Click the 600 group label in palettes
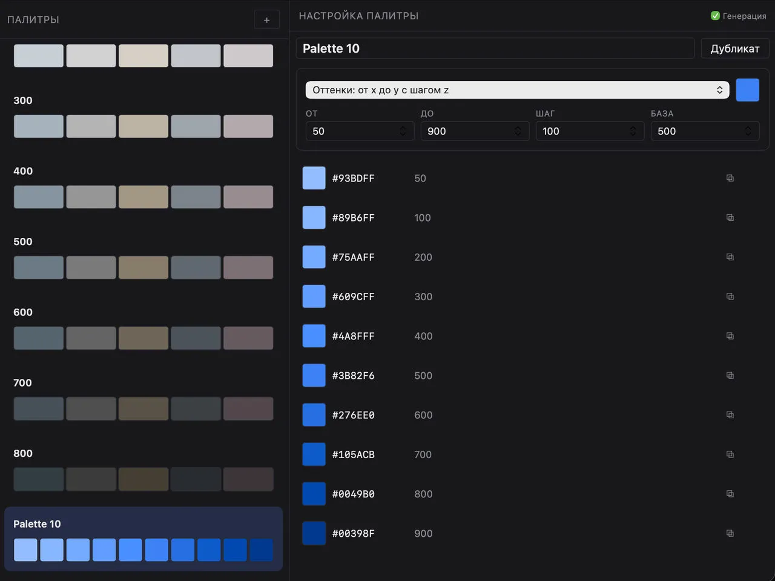 coord(23,312)
